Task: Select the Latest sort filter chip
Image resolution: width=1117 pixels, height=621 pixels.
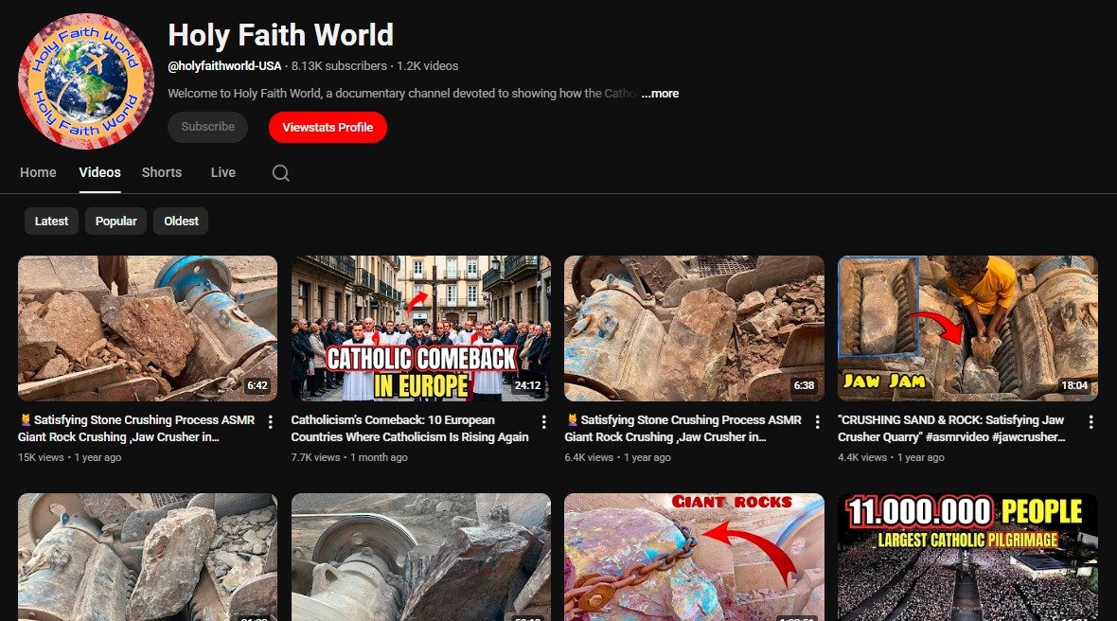Action: tap(51, 221)
